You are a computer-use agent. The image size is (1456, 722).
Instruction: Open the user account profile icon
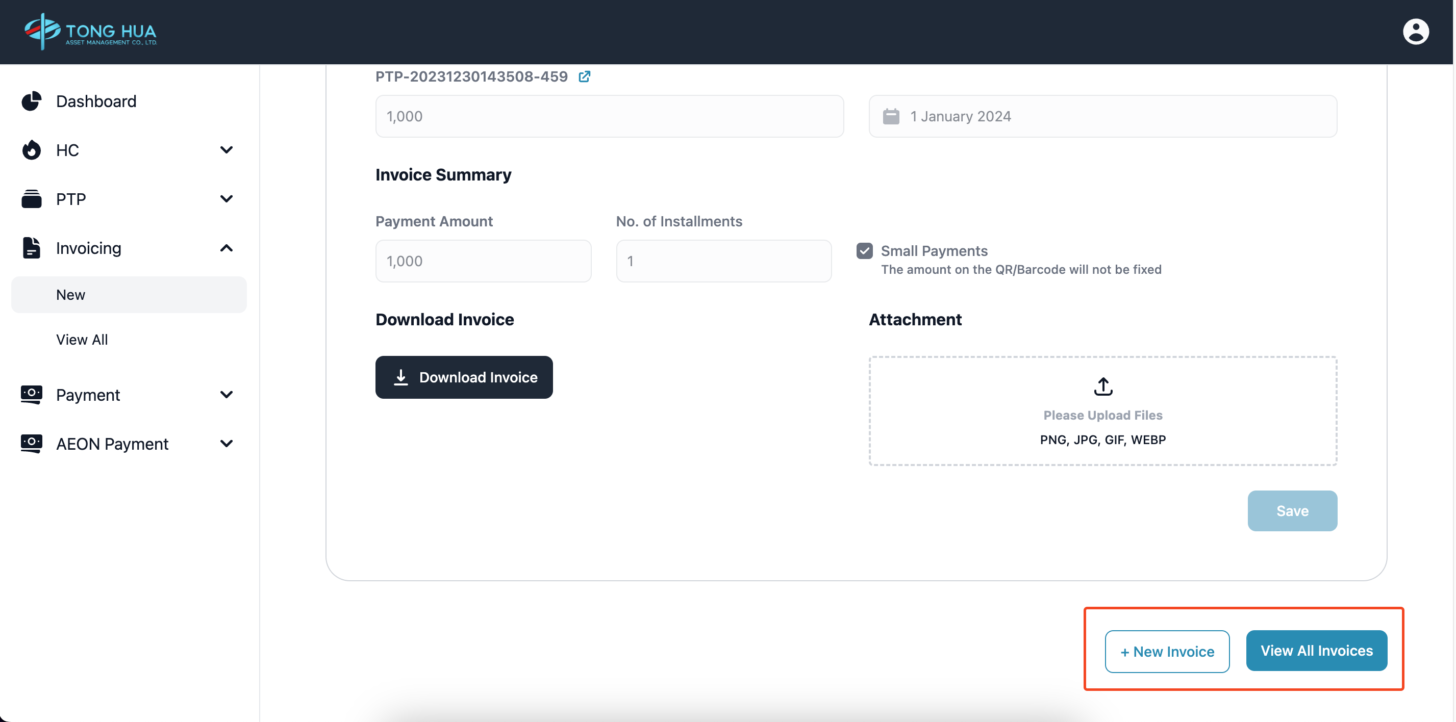1415,32
